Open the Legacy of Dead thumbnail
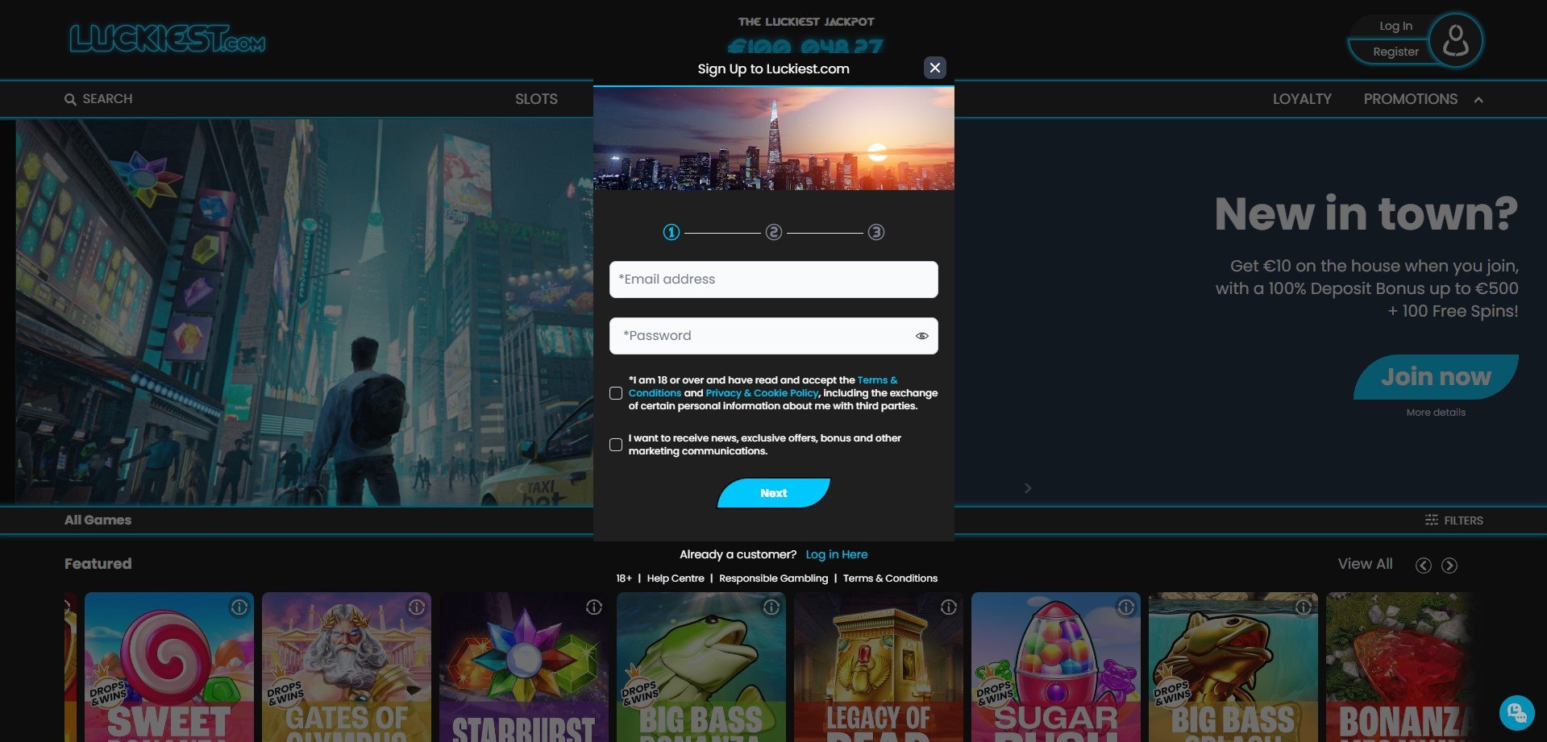The height and width of the screenshot is (742, 1547). [x=879, y=667]
